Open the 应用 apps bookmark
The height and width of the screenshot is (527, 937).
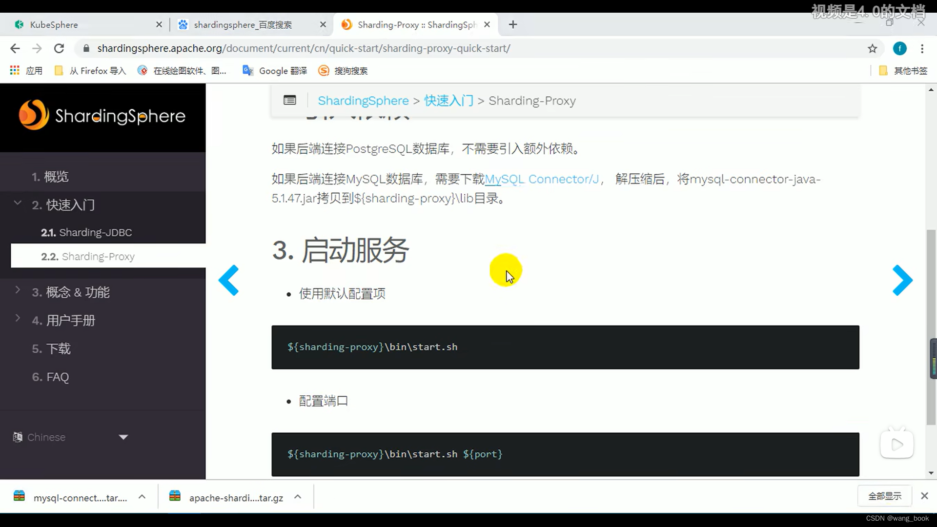26,71
